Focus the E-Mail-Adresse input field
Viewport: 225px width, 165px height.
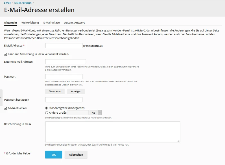(64, 46)
